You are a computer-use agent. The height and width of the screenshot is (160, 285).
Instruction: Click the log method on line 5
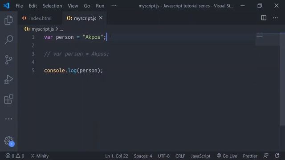(72, 70)
